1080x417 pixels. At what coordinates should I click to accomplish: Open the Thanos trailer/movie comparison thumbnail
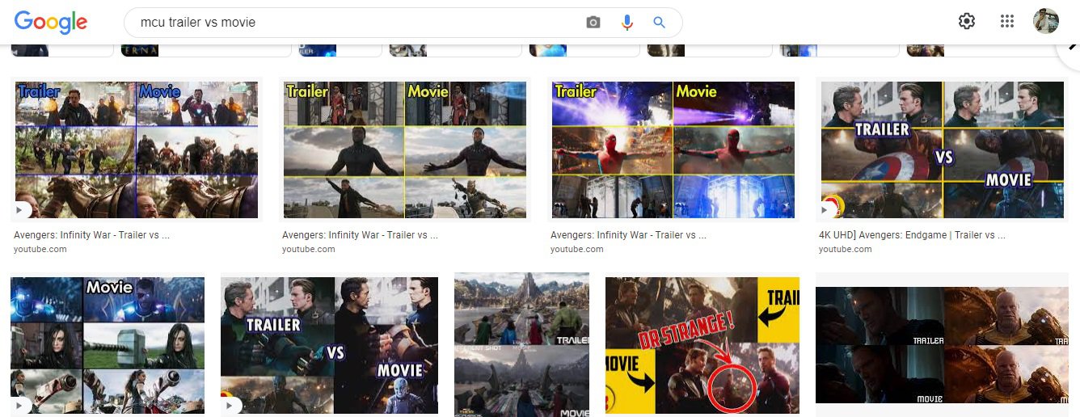[942, 345]
